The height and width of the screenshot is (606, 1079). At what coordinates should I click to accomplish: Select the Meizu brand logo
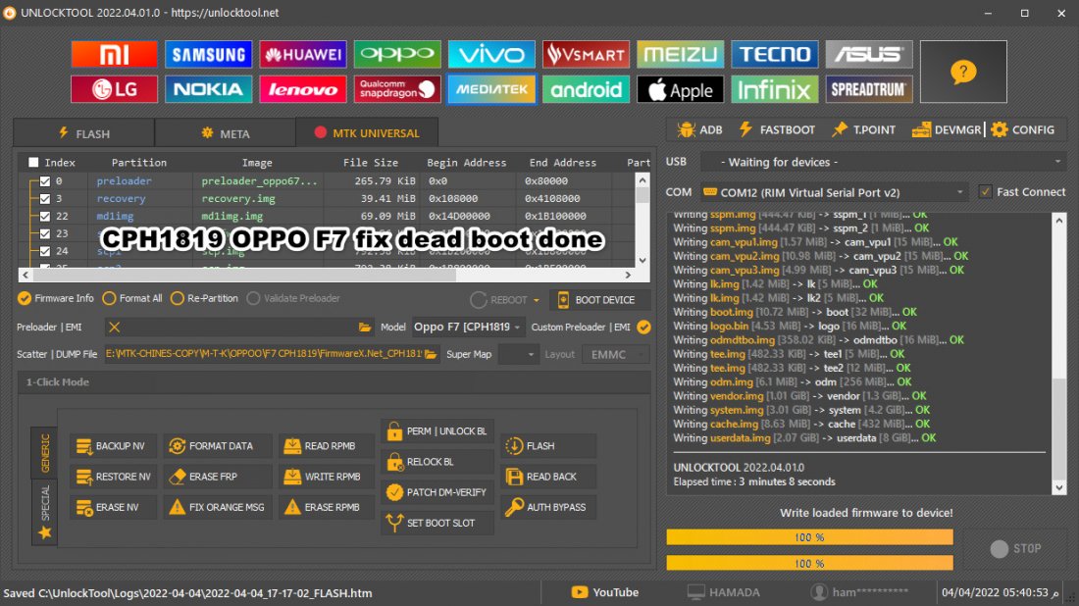point(680,54)
